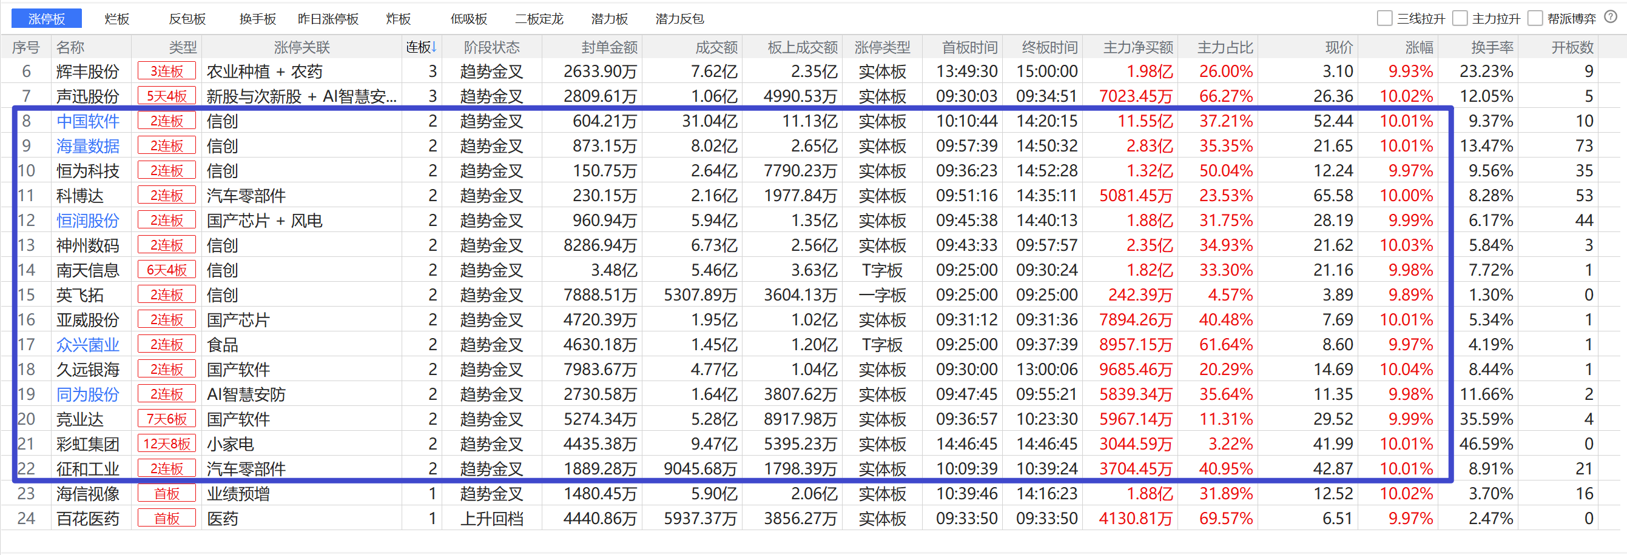Click the 6天4板 tag for 南天信息
The image size is (1627, 555).
[x=167, y=270]
